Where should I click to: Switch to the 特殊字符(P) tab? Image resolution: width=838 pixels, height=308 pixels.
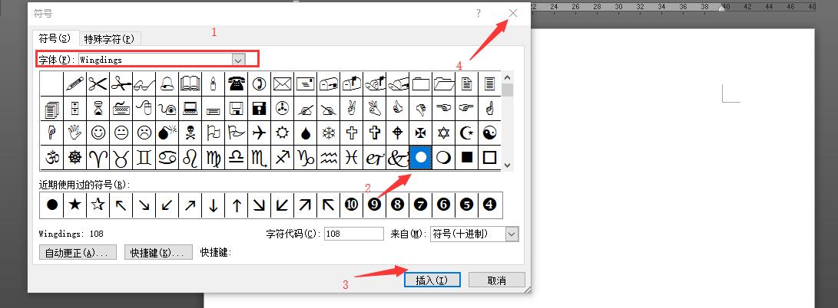point(110,39)
